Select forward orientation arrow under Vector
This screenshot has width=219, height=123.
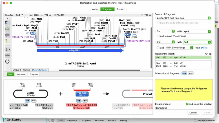tap(28, 101)
